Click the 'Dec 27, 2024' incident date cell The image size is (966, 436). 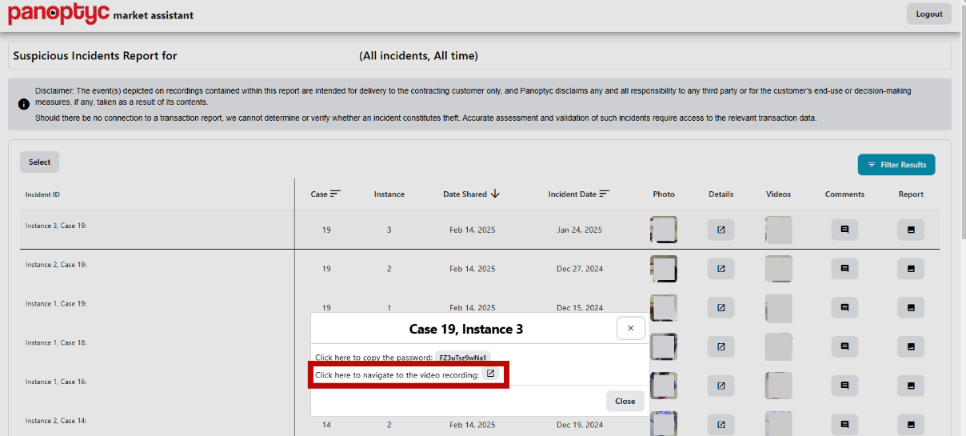[580, 269]
